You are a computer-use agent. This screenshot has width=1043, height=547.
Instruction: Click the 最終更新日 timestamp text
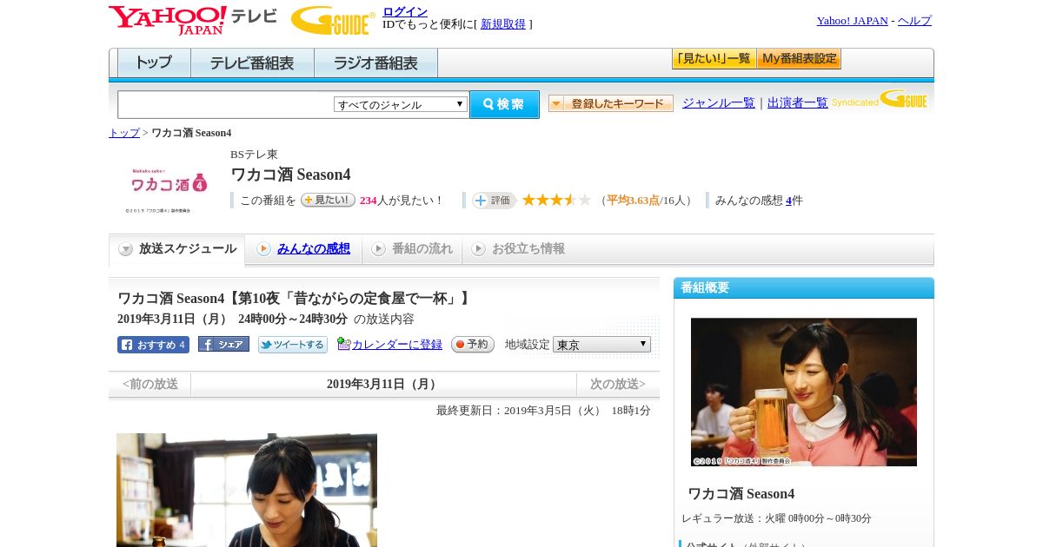point(543,411)
